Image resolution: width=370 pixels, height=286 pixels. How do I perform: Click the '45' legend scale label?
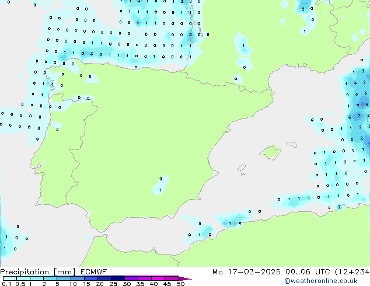167,284
